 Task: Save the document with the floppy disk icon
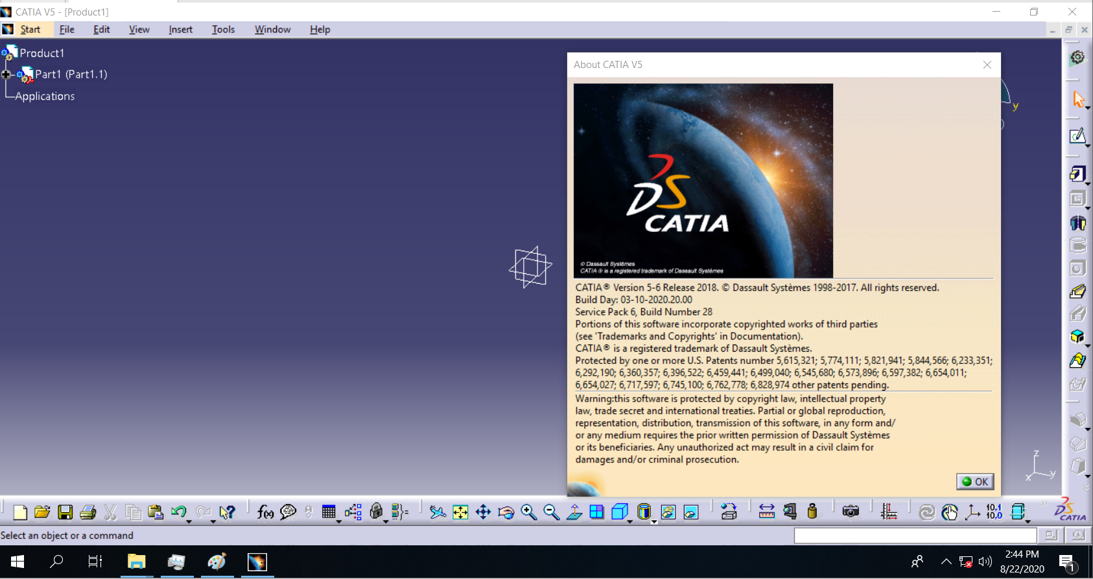tap(65, 512)
